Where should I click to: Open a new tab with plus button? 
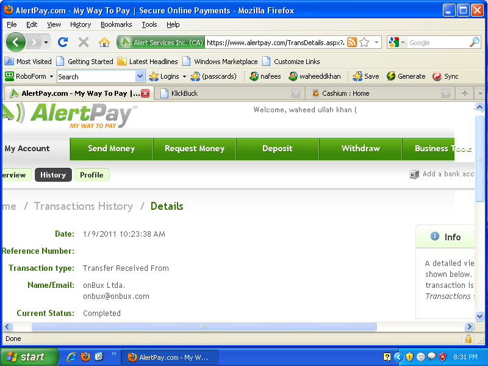tap(465, 93)
